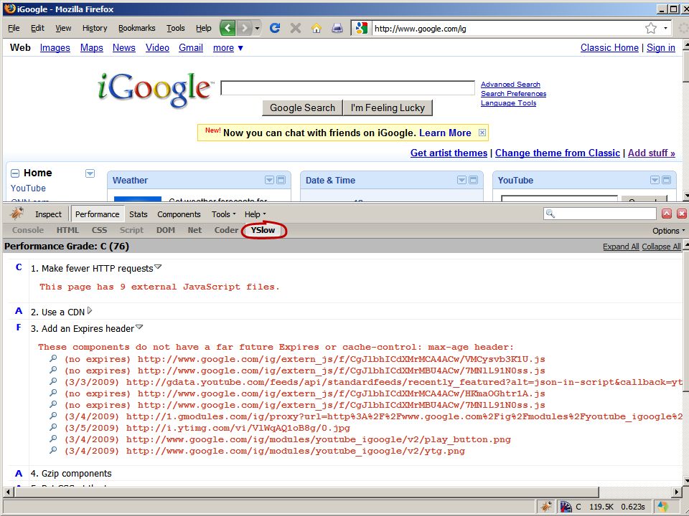Open the YSlow Tools dropdown

[224, 214]
